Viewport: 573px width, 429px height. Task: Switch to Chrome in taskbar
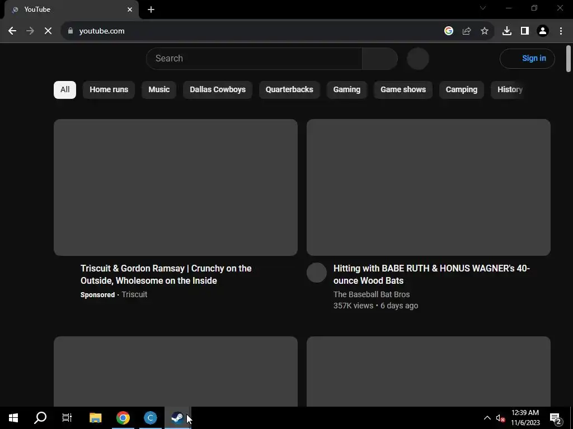pyautogui.click(x=123, y=418)
